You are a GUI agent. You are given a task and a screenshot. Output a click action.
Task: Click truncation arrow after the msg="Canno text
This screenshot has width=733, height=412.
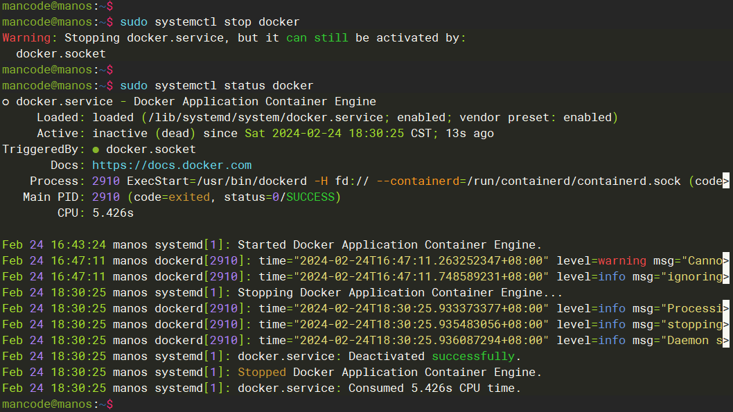point(726,261)
